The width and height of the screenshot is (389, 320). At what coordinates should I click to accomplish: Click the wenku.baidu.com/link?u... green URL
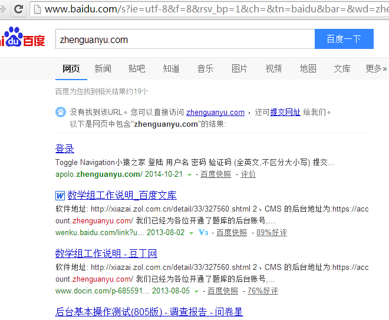[100, 232]
